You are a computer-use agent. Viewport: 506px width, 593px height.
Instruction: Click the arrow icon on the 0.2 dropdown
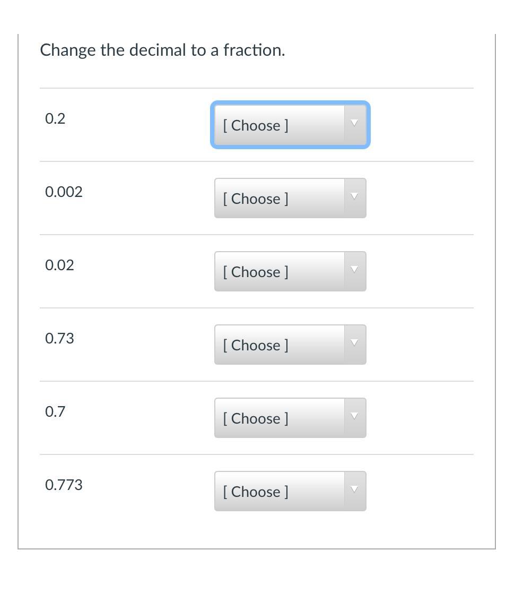[x=355, y=123]
